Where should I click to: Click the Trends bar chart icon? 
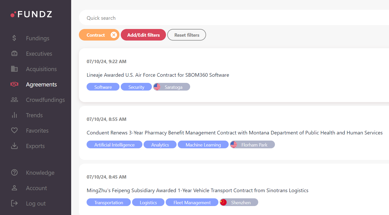tap(14, 115)
